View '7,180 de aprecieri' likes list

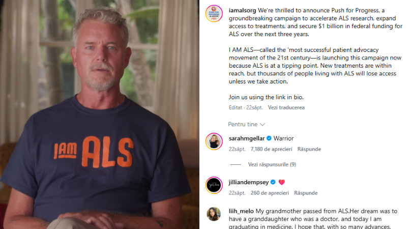coord(271,149)
